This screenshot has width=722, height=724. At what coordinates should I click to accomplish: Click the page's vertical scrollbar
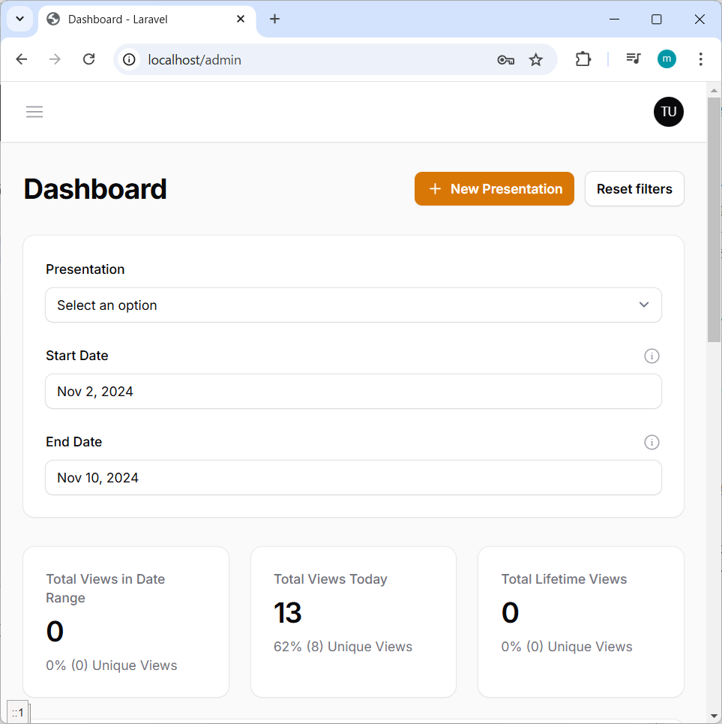point(714,219)
